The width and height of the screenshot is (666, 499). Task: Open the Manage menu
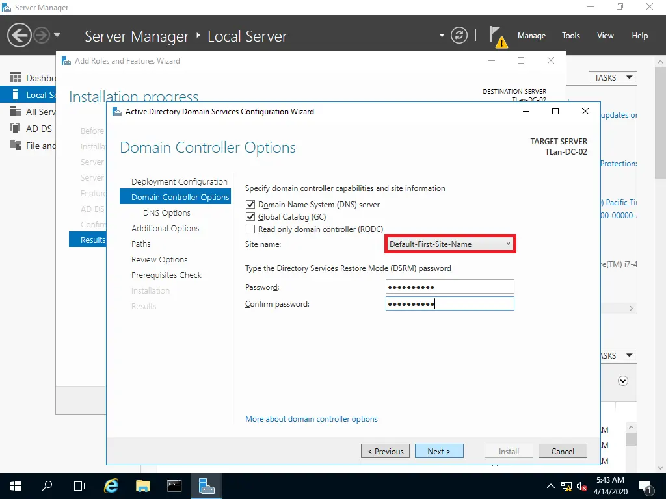point(531,36)
